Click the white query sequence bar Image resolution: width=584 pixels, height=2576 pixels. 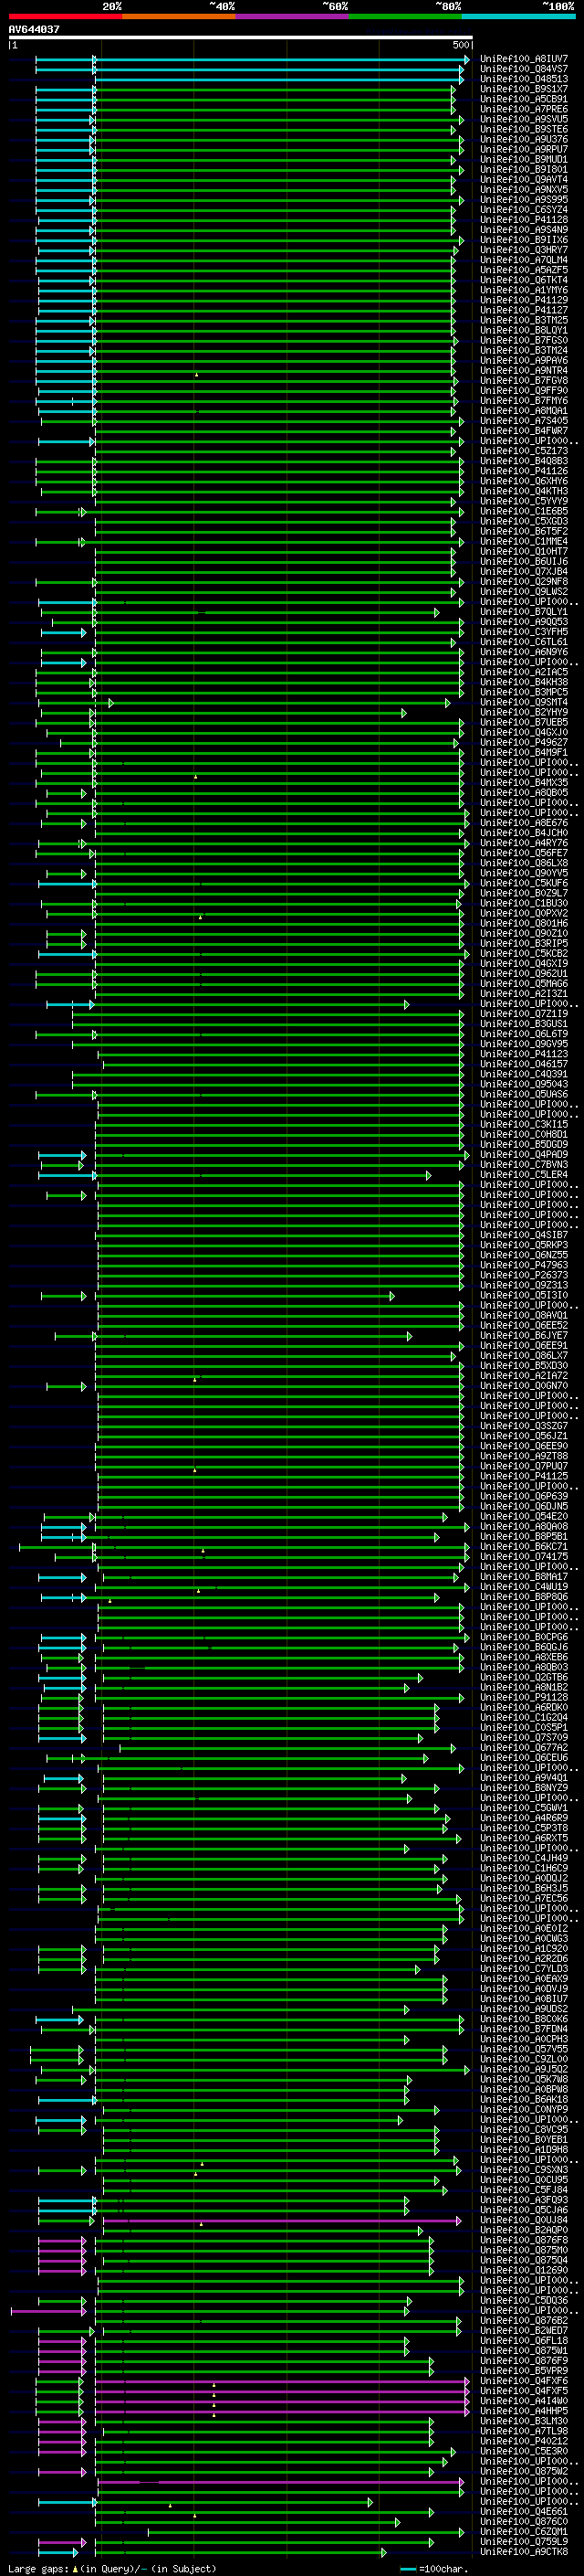240,37
